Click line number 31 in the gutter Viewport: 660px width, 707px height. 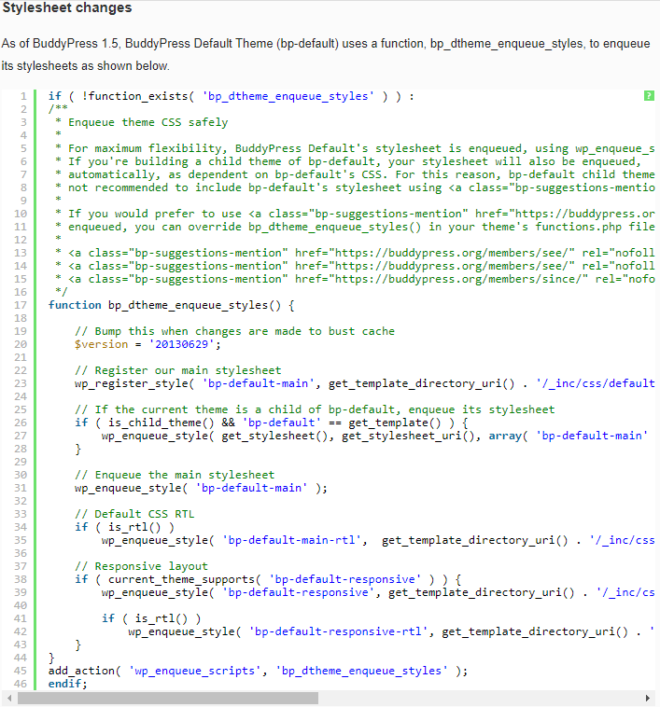[x=21, y=489]
